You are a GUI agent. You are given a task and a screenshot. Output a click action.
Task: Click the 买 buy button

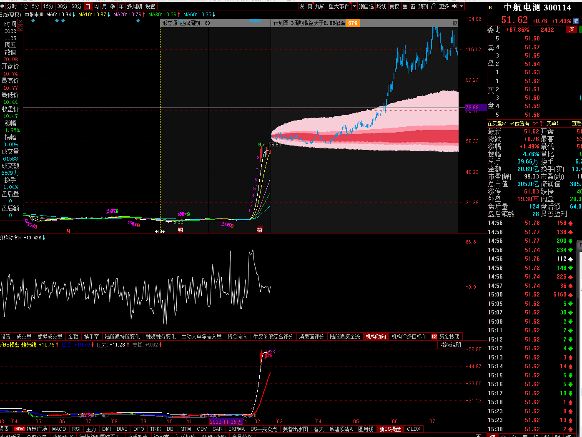click(572, 30)
